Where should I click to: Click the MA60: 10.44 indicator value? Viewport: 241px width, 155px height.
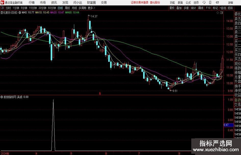72,12
